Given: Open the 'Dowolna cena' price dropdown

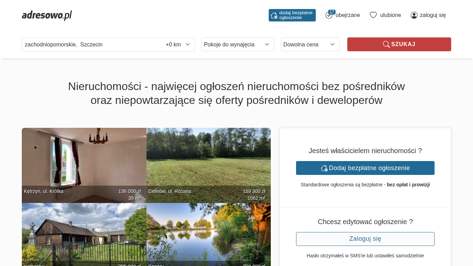Looking at the screenshot, I should coord(310,44).
